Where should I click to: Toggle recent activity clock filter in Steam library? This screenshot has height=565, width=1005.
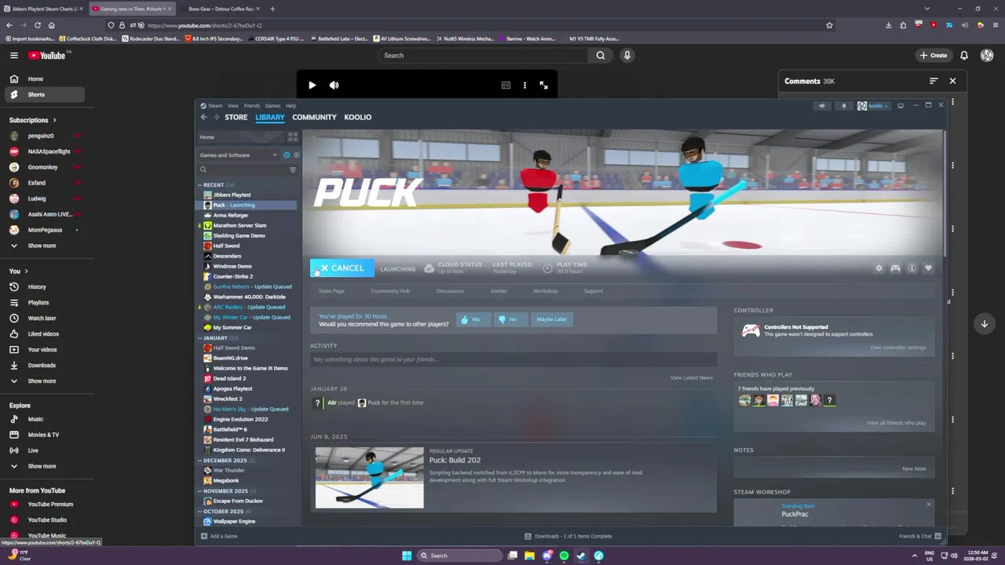pyautogui.click(x=287, y=155)
